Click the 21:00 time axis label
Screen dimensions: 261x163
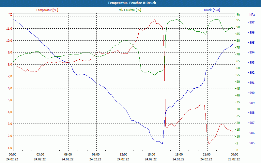point(207,155)
